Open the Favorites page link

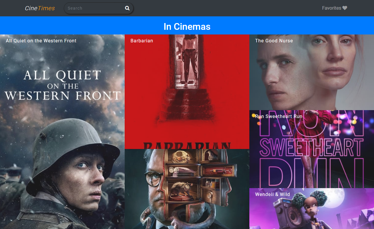[x=332, y=8]
